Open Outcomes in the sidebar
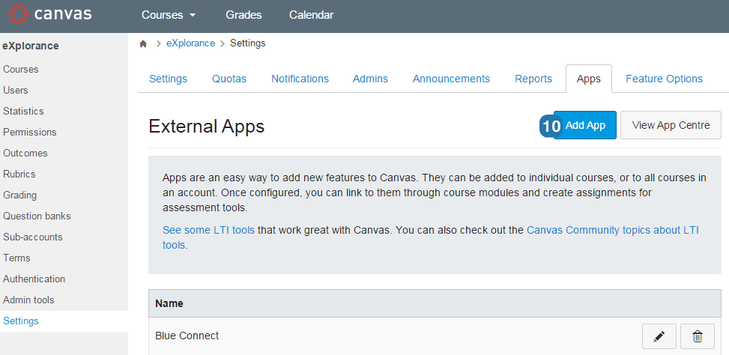 tap(25, 154)
